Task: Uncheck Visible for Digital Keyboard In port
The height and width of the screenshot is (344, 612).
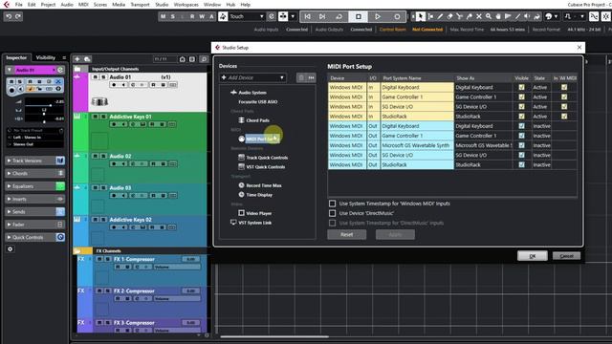Action: click(x=521, y=87)
